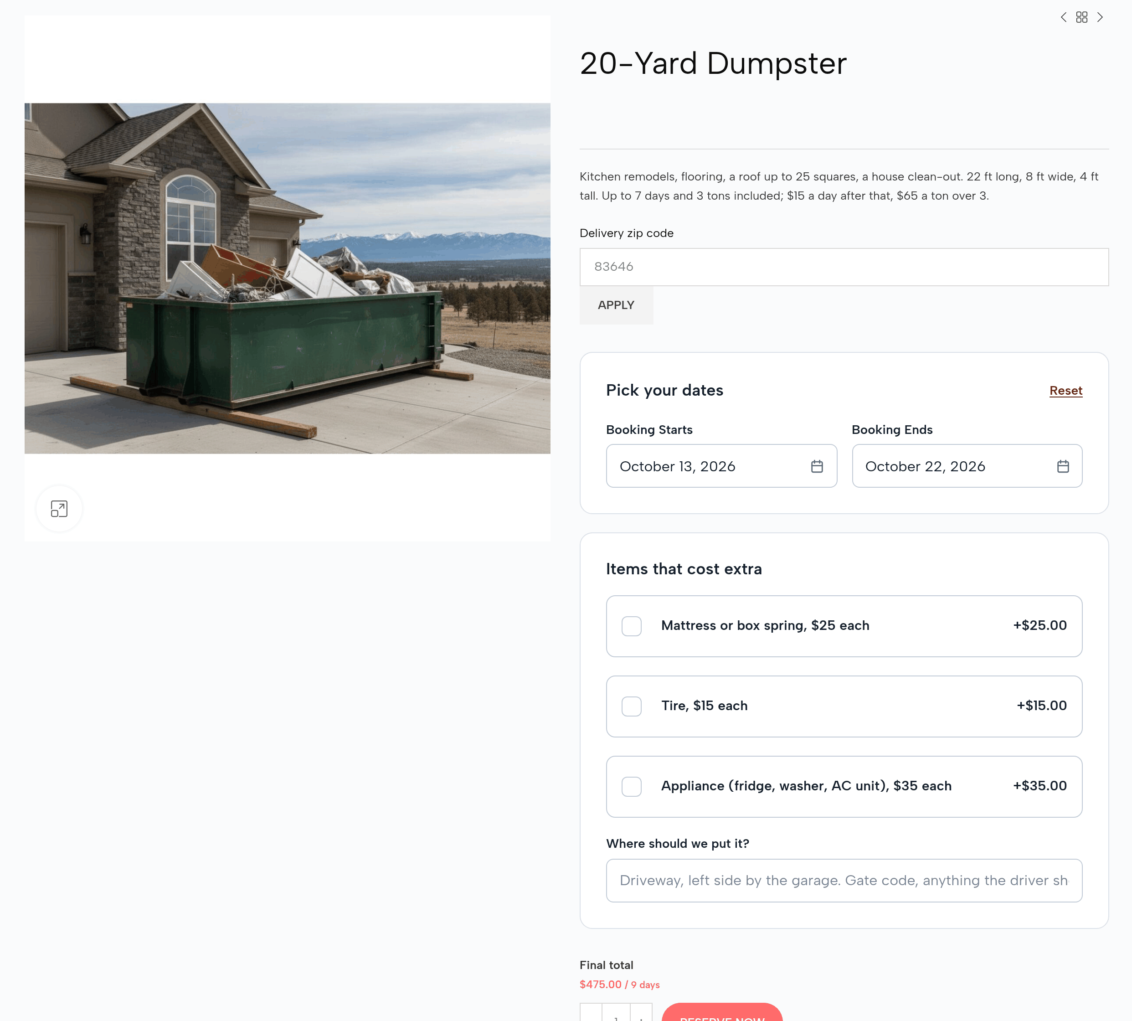The image size is (1132, 1021).
Task: Check the Mattress or box spring option
Action: pos(631,626)
